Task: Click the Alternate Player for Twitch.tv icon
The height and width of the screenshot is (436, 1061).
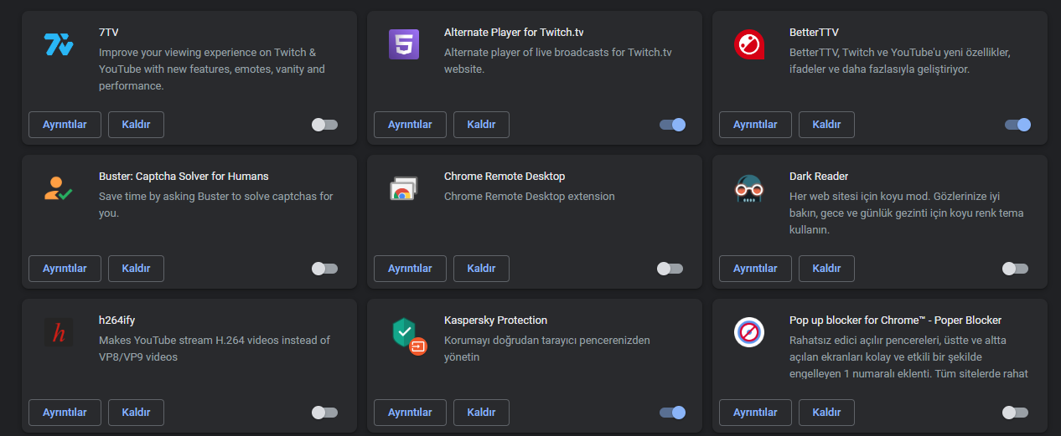Action: pos(404,44)
